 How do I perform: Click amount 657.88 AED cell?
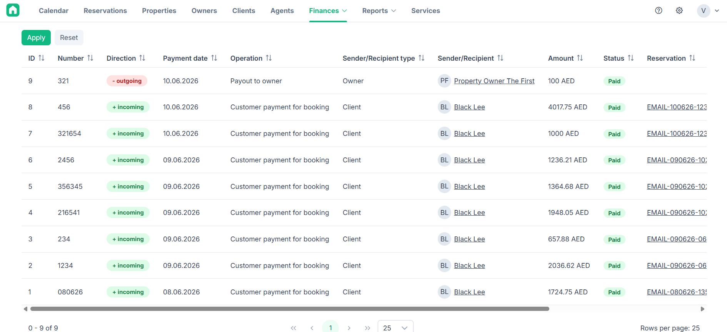(x=566, y=239)
